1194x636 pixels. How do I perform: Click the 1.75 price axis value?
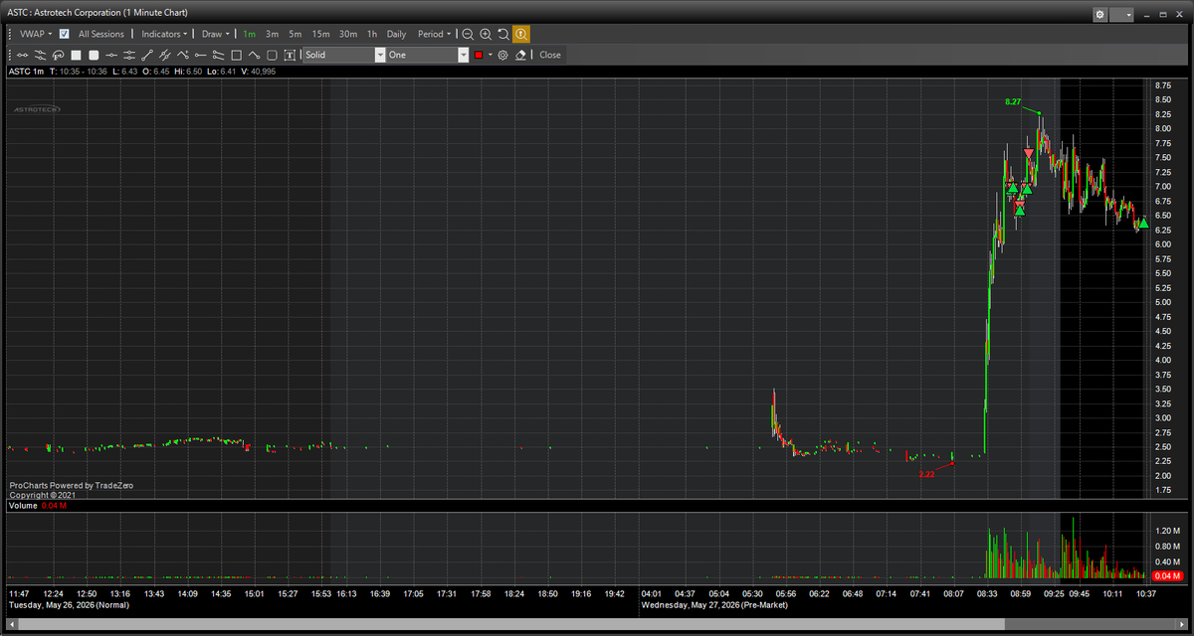[1163, 491]
